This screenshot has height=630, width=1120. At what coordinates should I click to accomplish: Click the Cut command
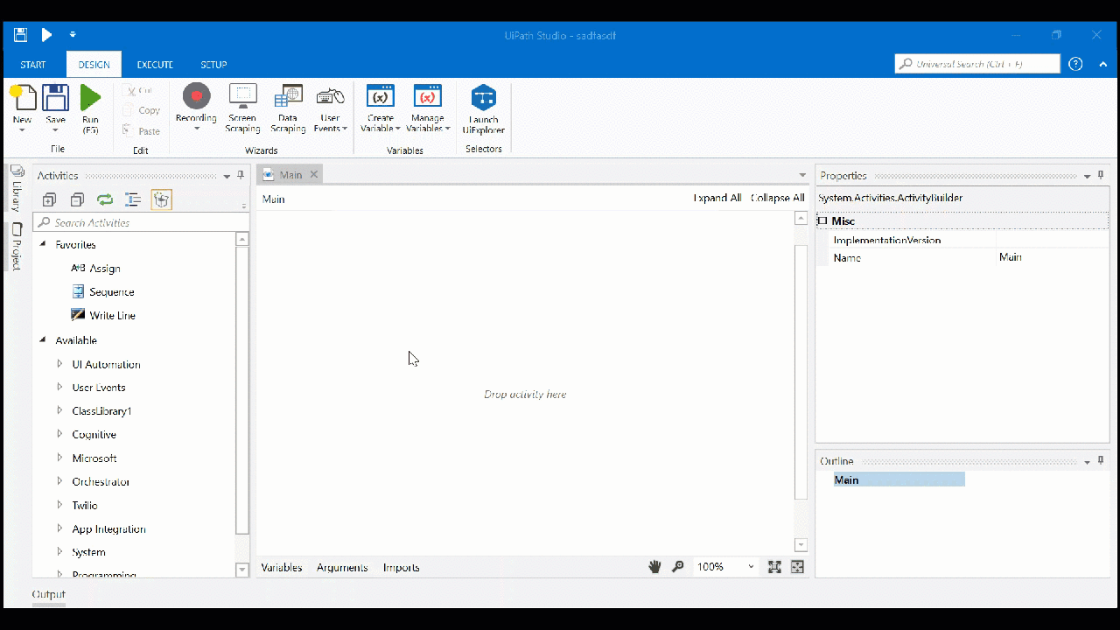point(138,90)
